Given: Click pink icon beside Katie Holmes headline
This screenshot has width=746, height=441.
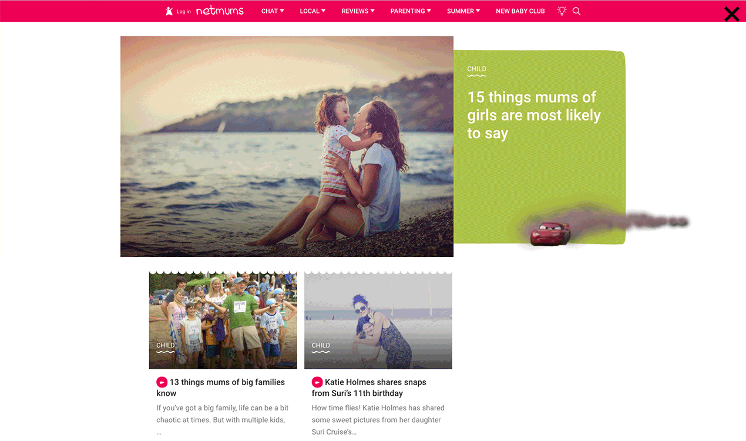Looking at the screenshot, I should [317, 382].
